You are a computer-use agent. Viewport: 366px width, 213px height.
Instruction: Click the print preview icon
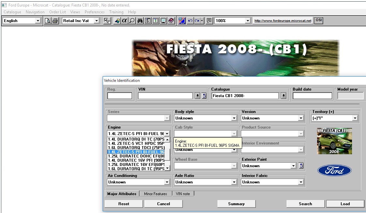(48, 21)
